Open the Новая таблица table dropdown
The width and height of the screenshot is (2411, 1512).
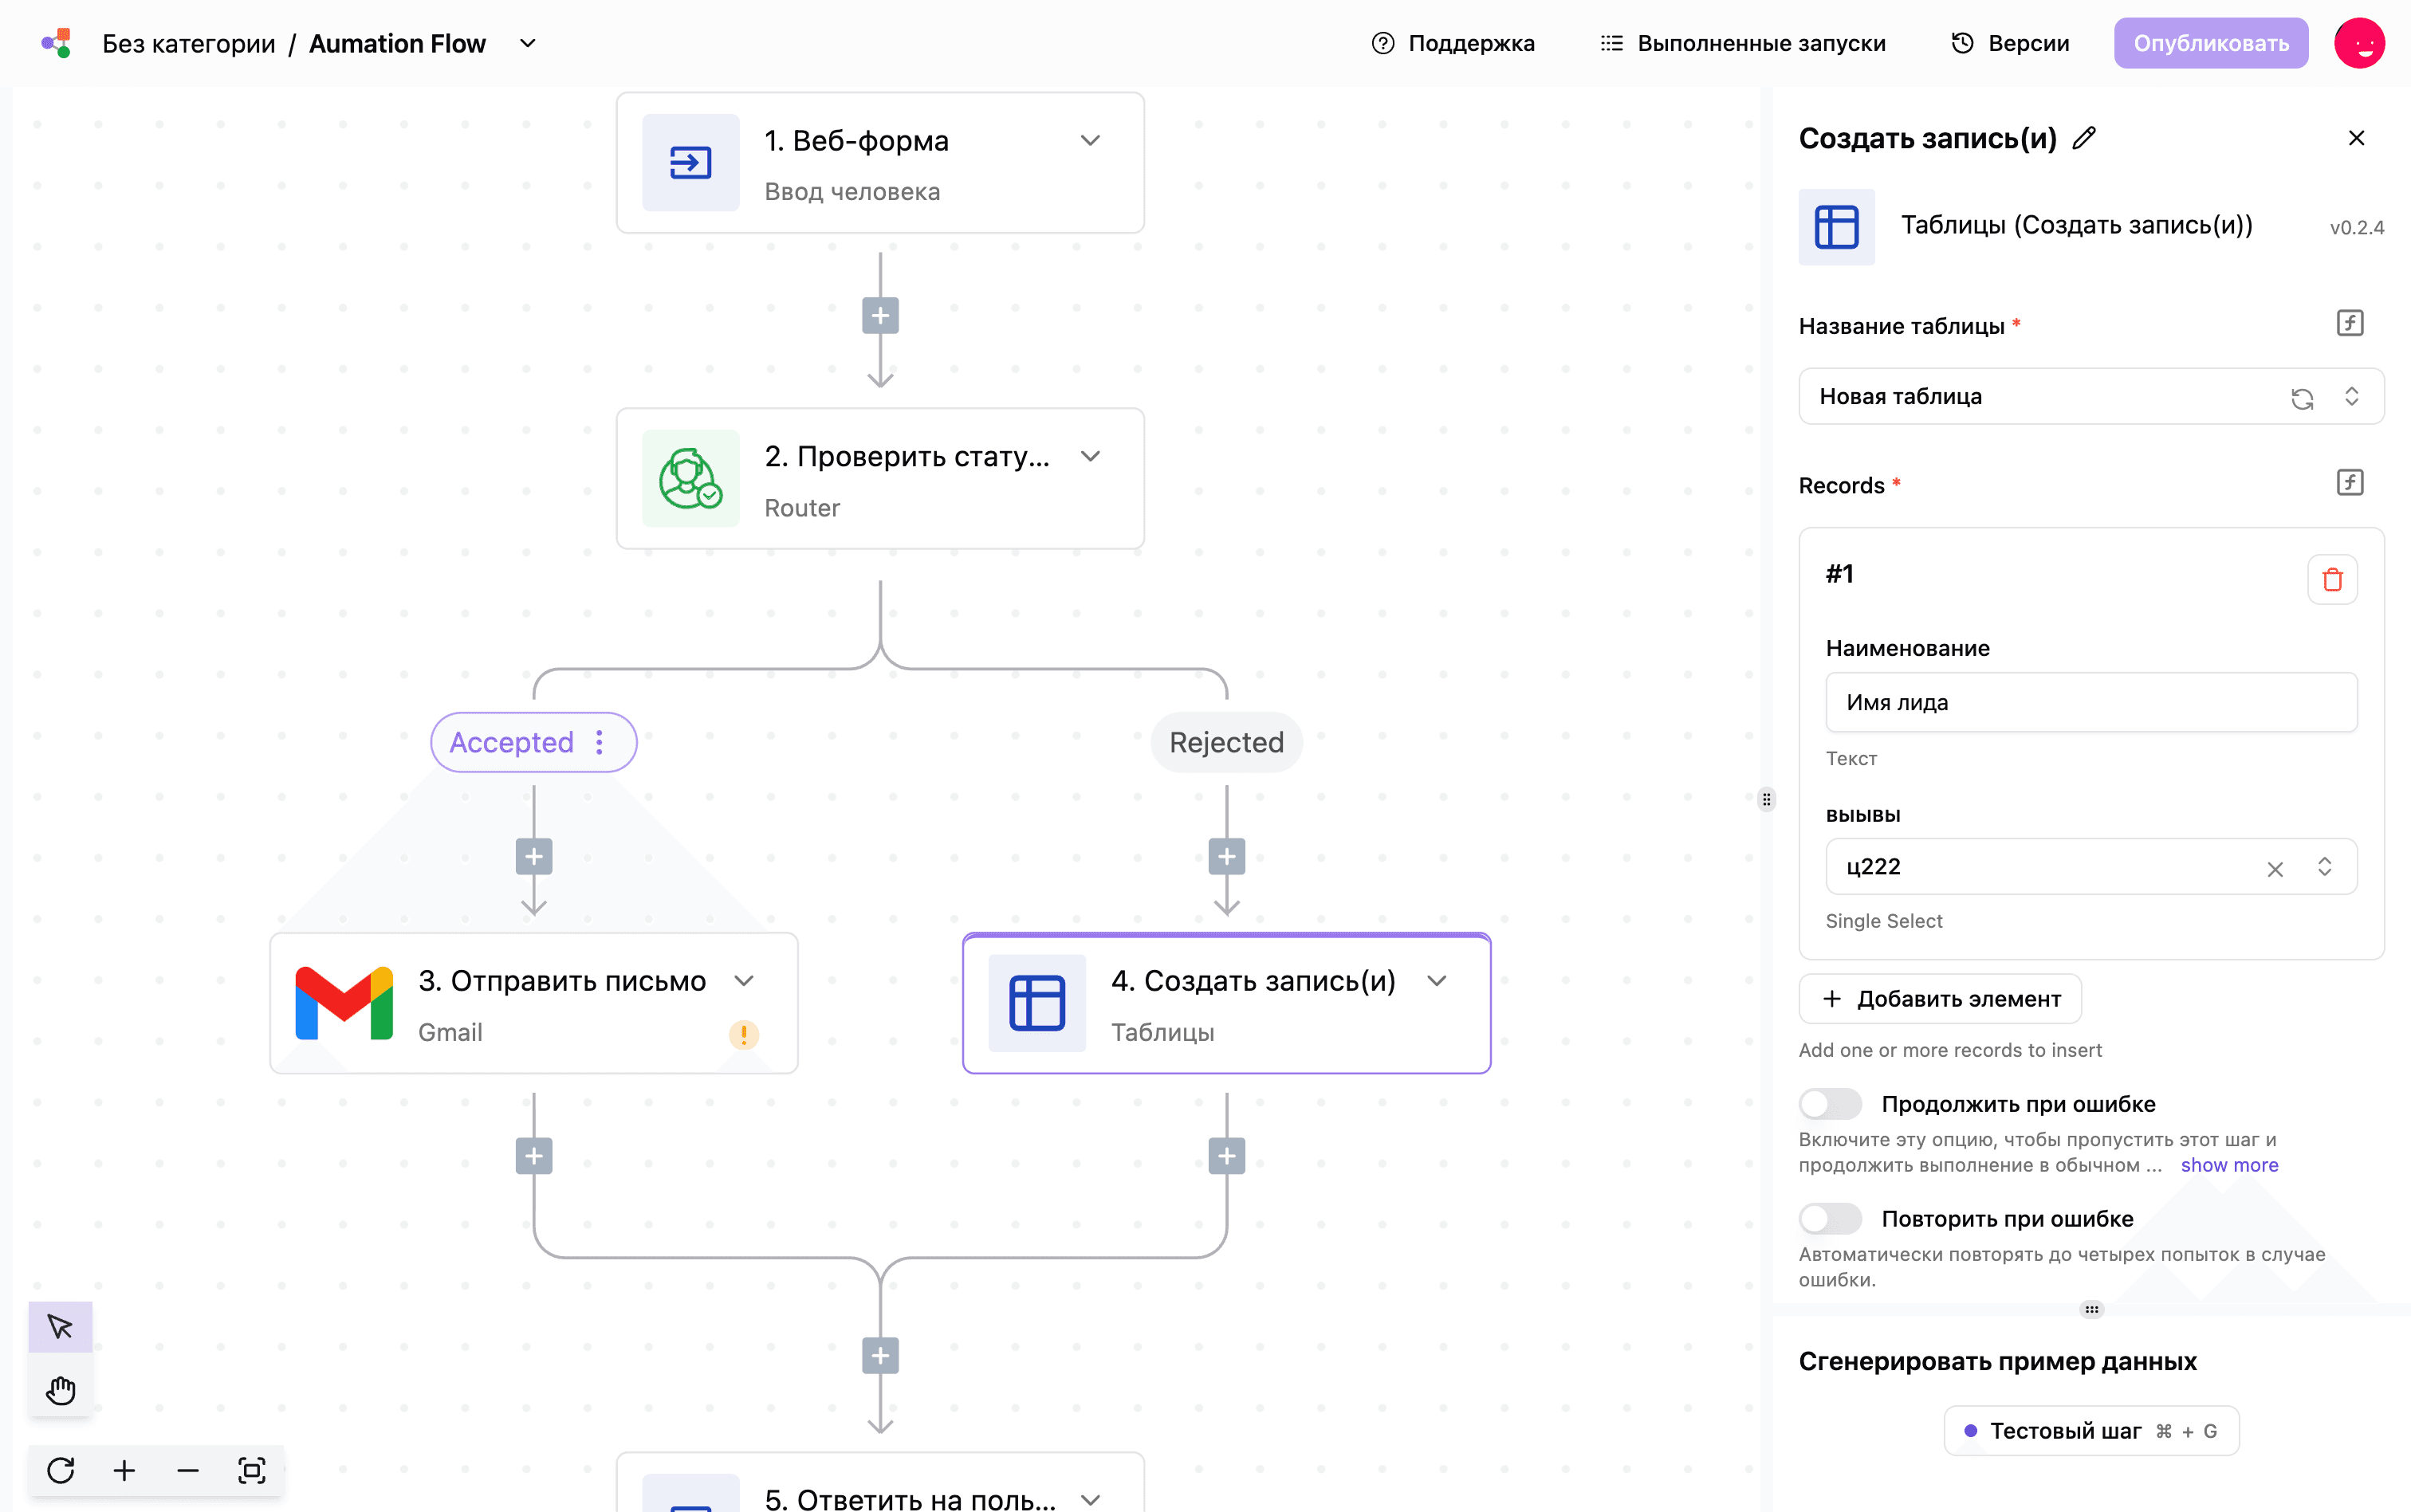(2091, 397)
